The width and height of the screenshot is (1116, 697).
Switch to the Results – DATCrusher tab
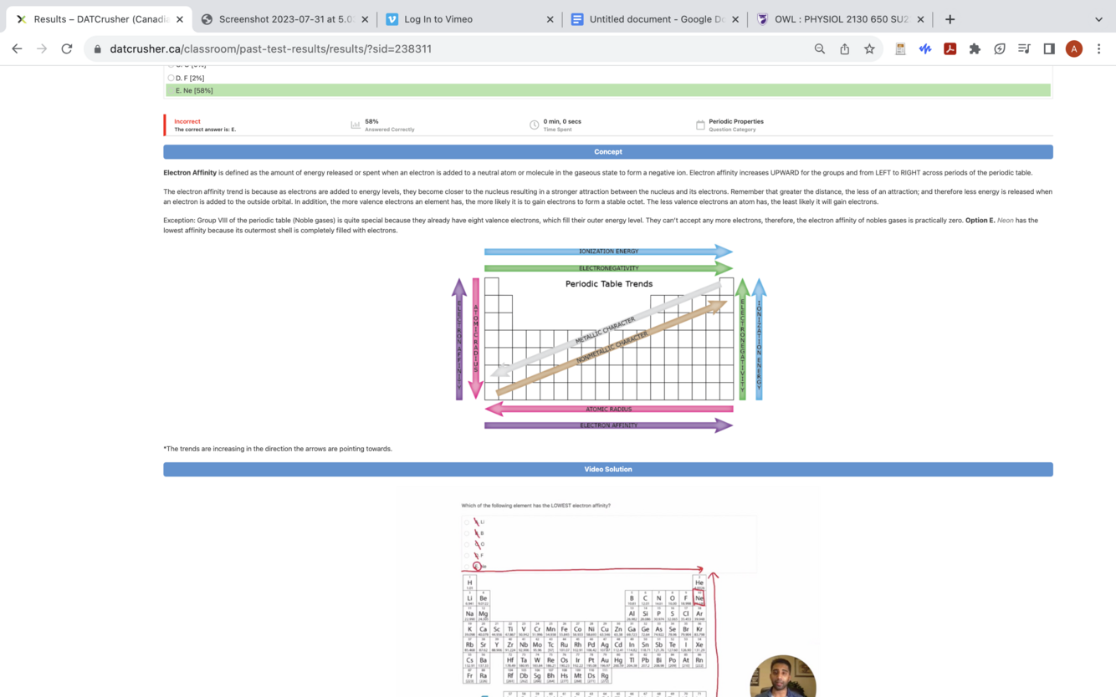click(99, 19)
